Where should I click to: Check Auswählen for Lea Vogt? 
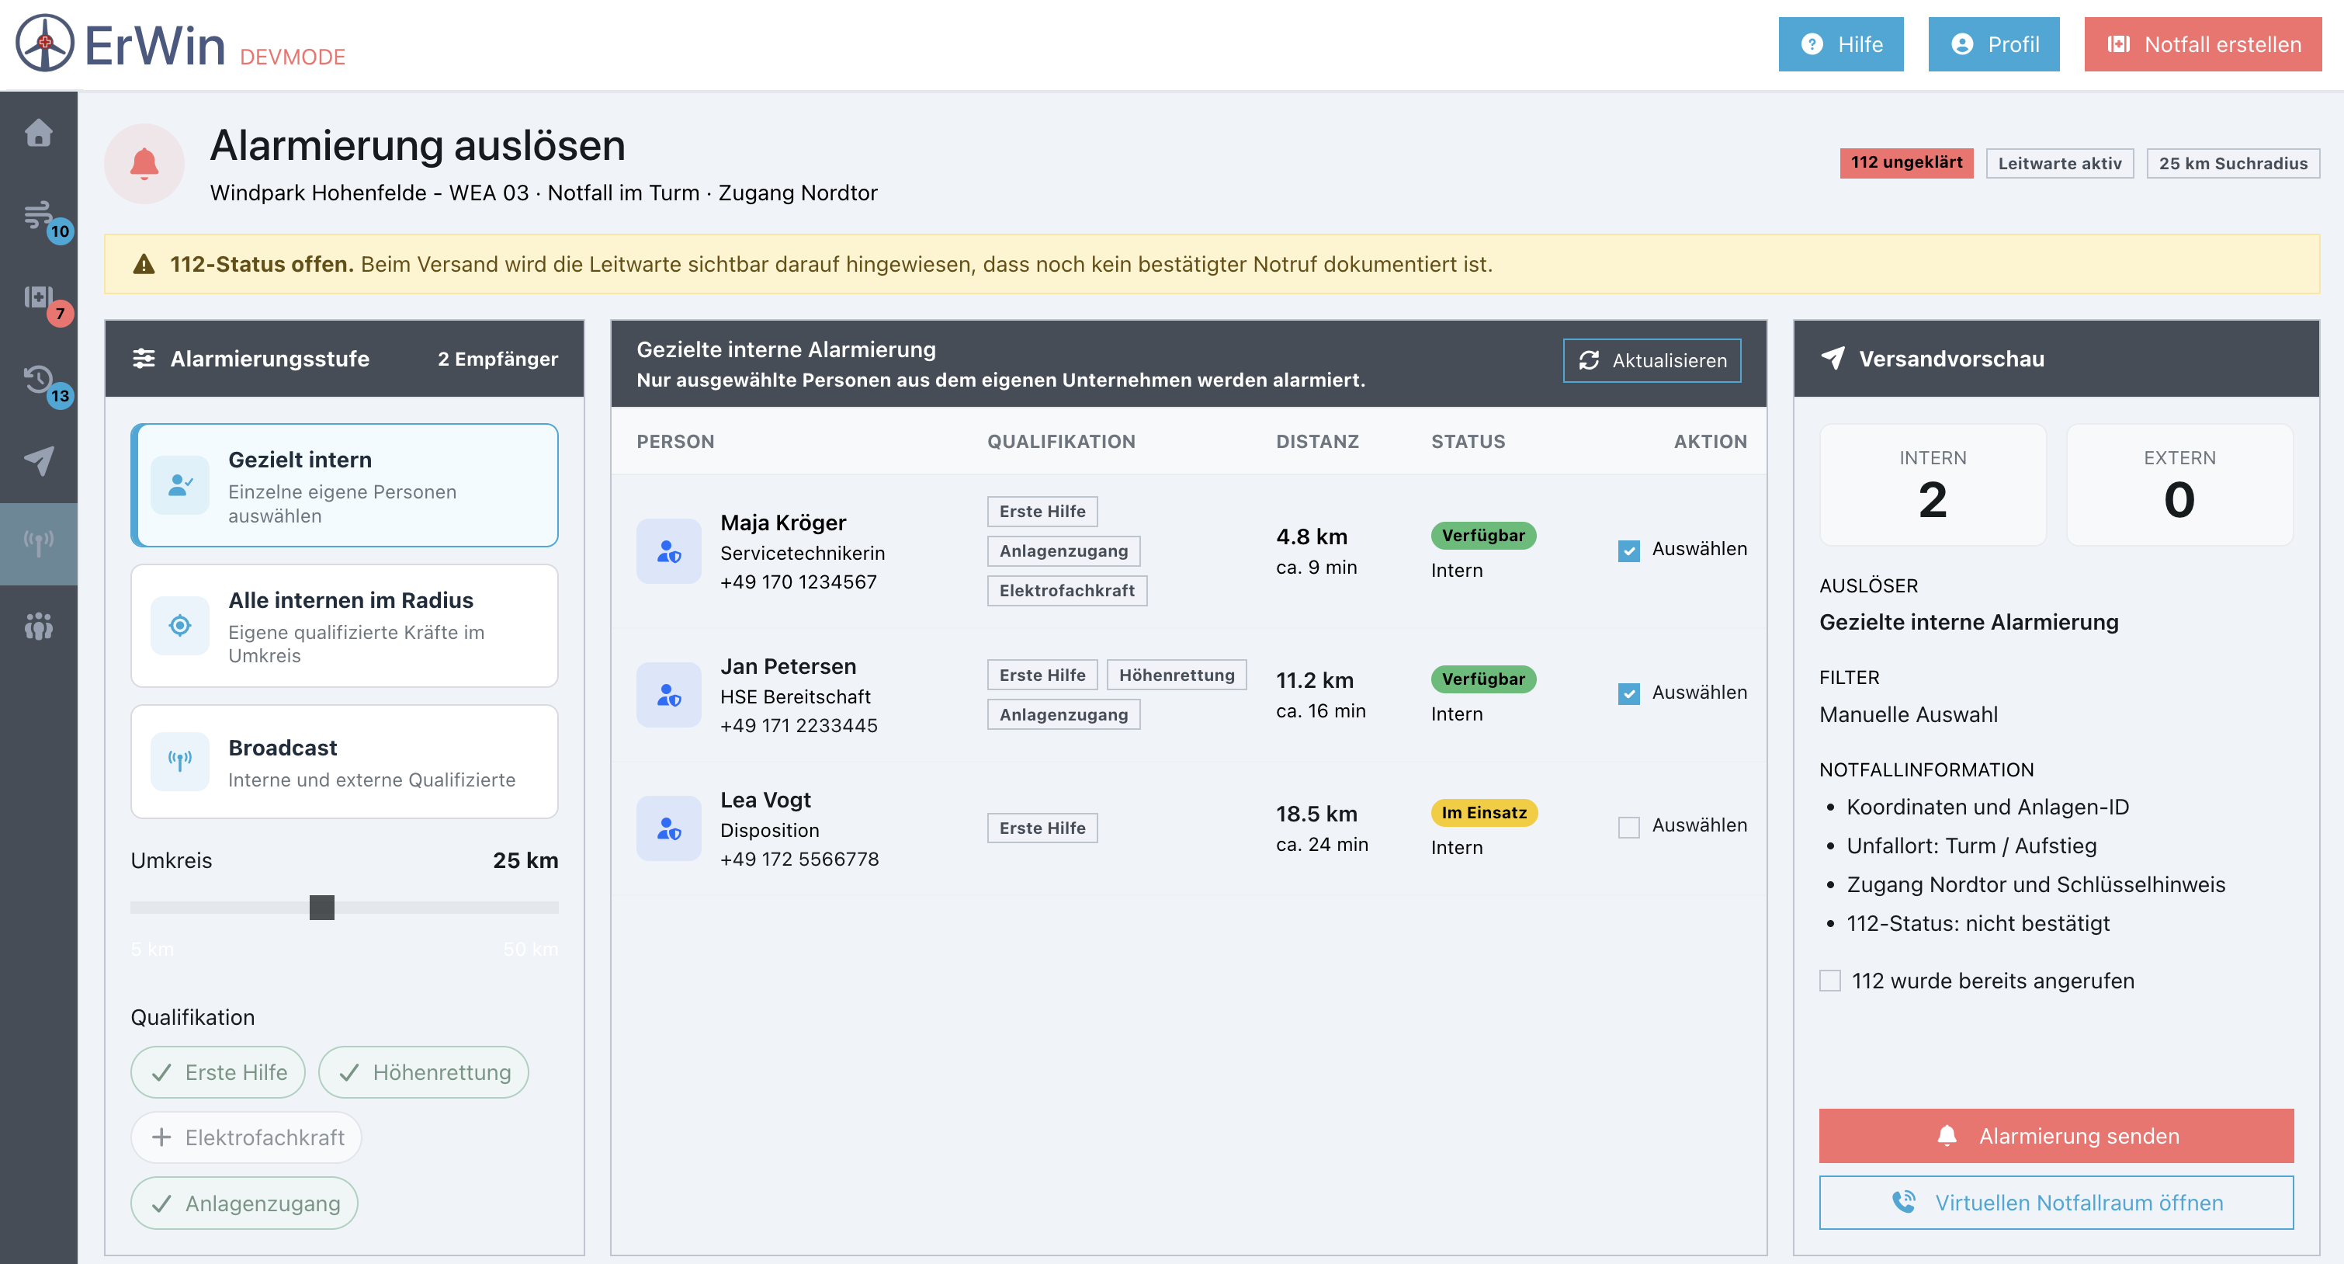point(1629,826)
